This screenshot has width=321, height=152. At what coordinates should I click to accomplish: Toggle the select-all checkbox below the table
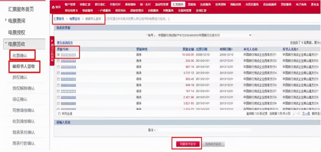(x=59, y=113)
